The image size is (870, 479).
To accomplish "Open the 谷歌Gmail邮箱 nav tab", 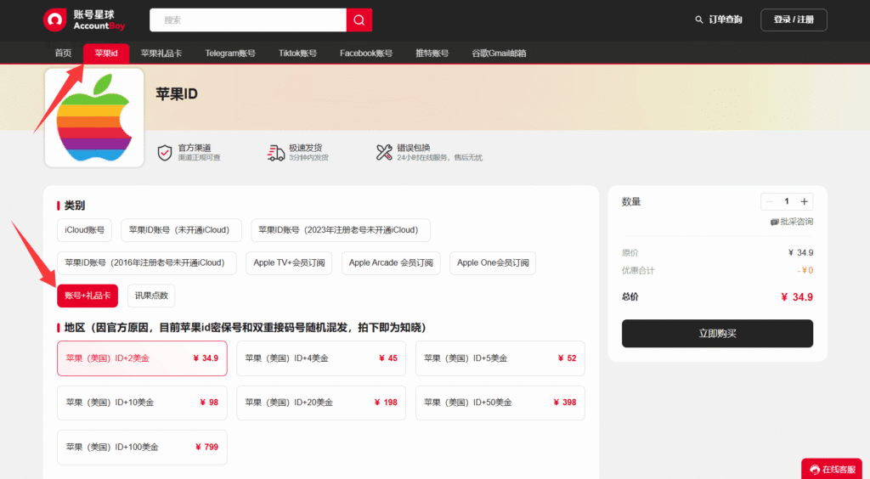I will (x=499, y=54).
